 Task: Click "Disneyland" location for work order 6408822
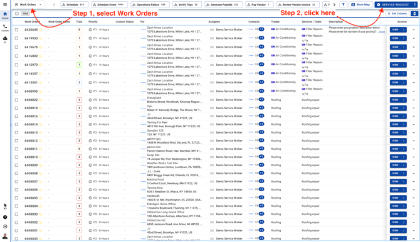coord(154,98)
